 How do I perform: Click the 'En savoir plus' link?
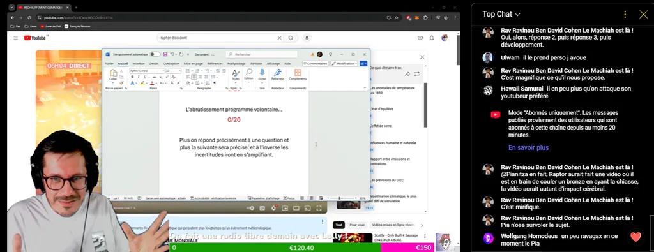pos(528,147)
